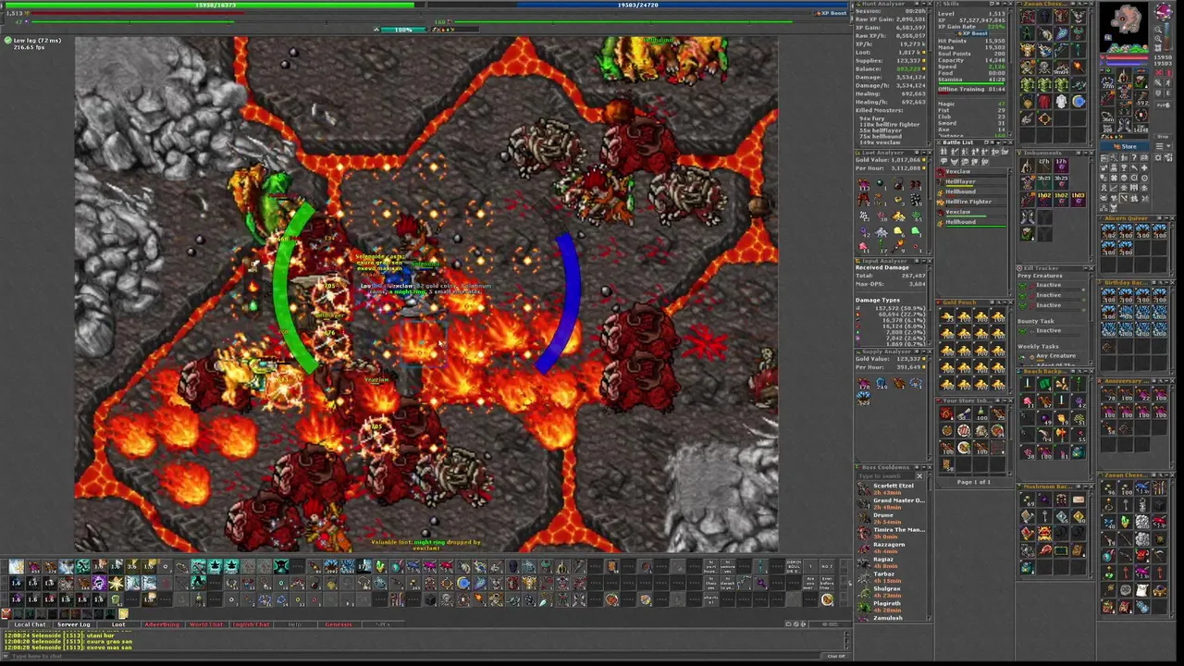Click the Boss Cooldowns search field

point(886,475)
